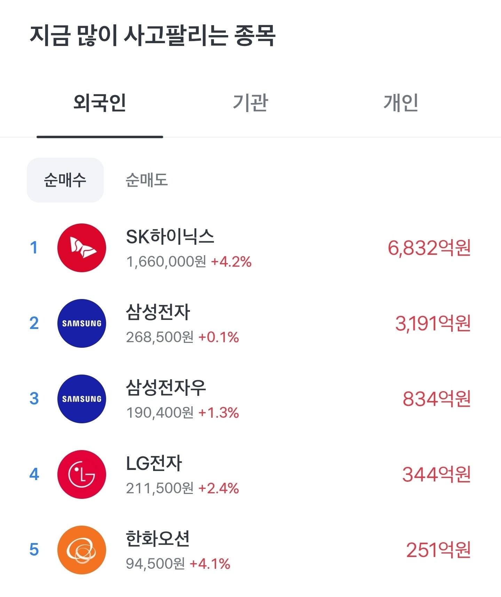Tap the 251억원 net buy amount
This screenshot has height=597, width=501.
pyautogui.click(x=438, y=550)
